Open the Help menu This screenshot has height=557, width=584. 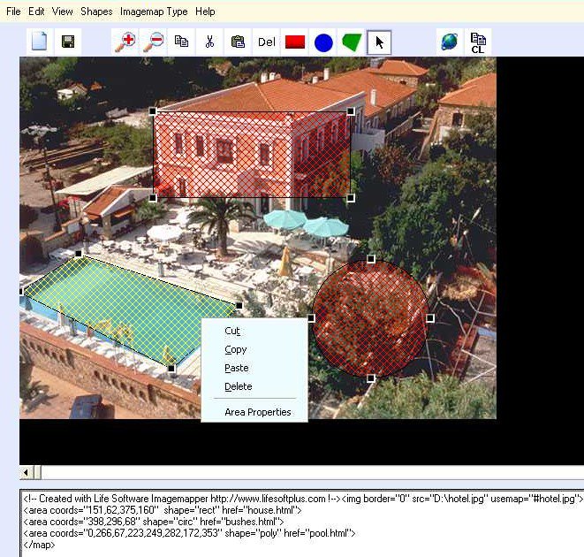pyautogui.click(x=205, y=11)
